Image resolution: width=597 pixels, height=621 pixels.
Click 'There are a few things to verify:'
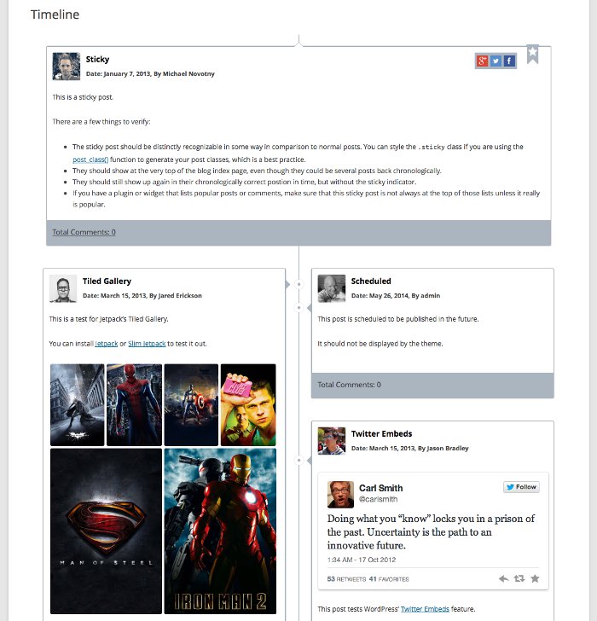pos(101,122)
